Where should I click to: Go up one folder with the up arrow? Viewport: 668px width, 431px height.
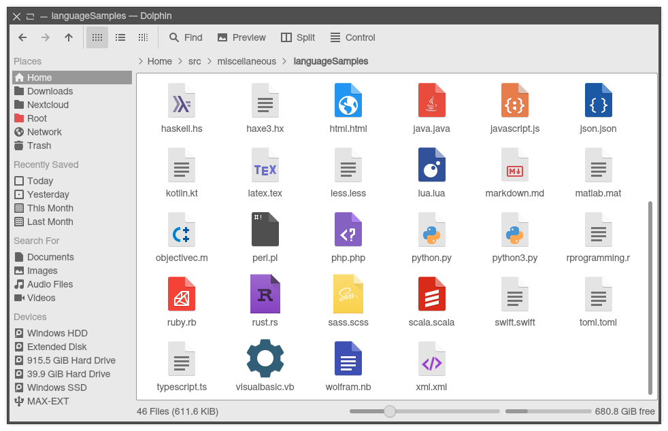click(69, 37)
